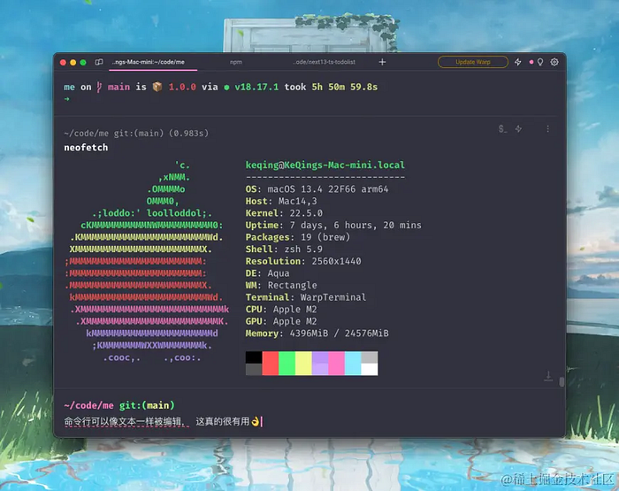Click the WM: Rectangle line
This screenshot has width=619, height=491.
point(281,285)
